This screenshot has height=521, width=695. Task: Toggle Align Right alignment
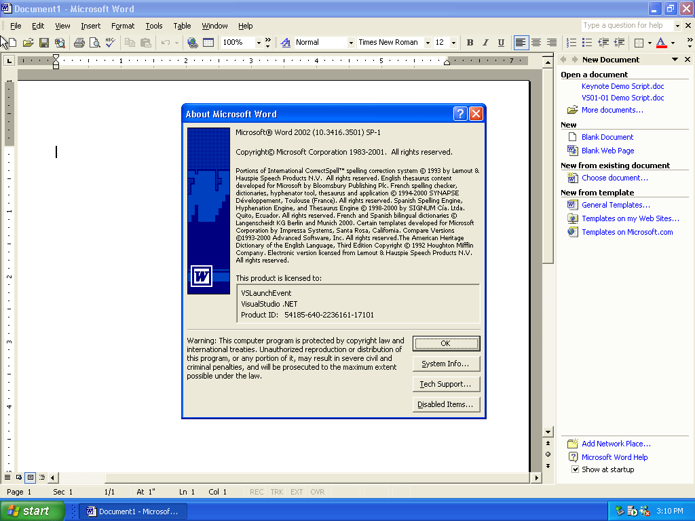[x=552, y=43]
